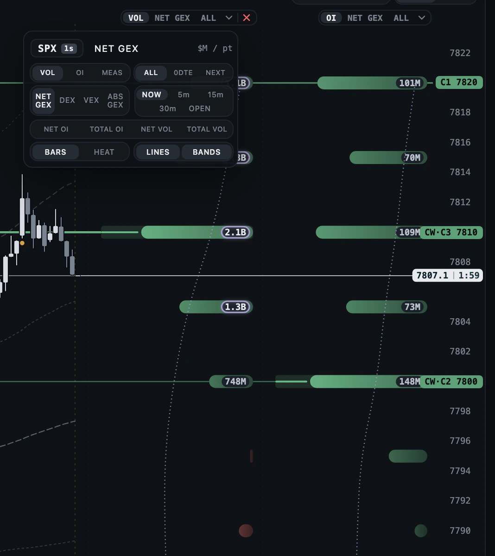The width and height of the screenshot is (495, 556).
Task: Select 0DTE expirations filter
Action: click(x=183, y=73)
